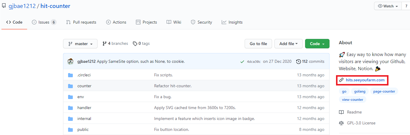Click the gjbae1212 commit author avatar
Viewport: 410px width, 135px height.
click(70, 61)
